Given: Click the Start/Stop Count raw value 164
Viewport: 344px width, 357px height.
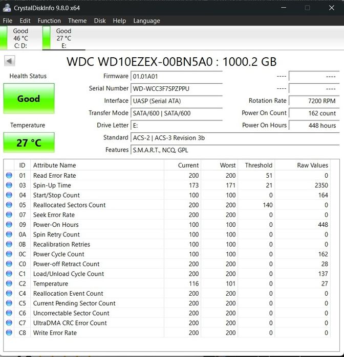Looking at the screenshot, I should pos(323,195).
